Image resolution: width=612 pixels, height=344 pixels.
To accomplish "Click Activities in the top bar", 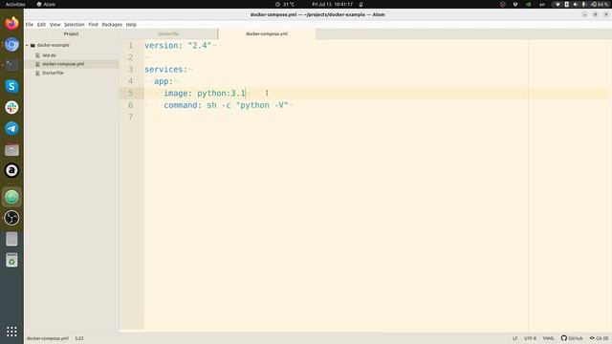I will [x=15, y=4].
